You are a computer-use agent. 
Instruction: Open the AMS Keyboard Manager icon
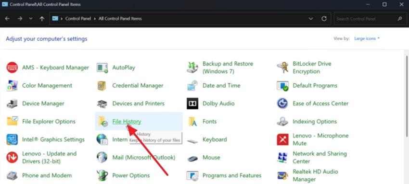12,68
